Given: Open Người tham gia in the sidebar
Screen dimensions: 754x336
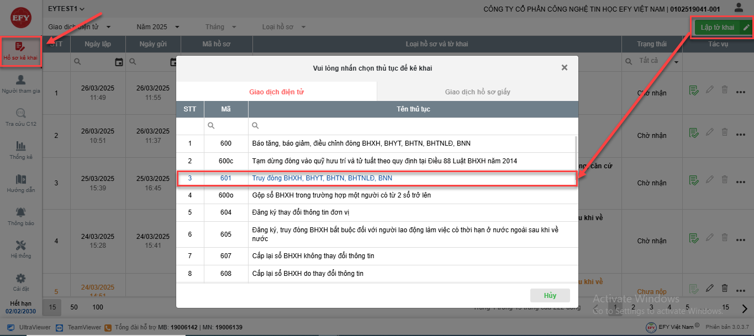Looking at the screenshot, I should (x=21, y=84).
